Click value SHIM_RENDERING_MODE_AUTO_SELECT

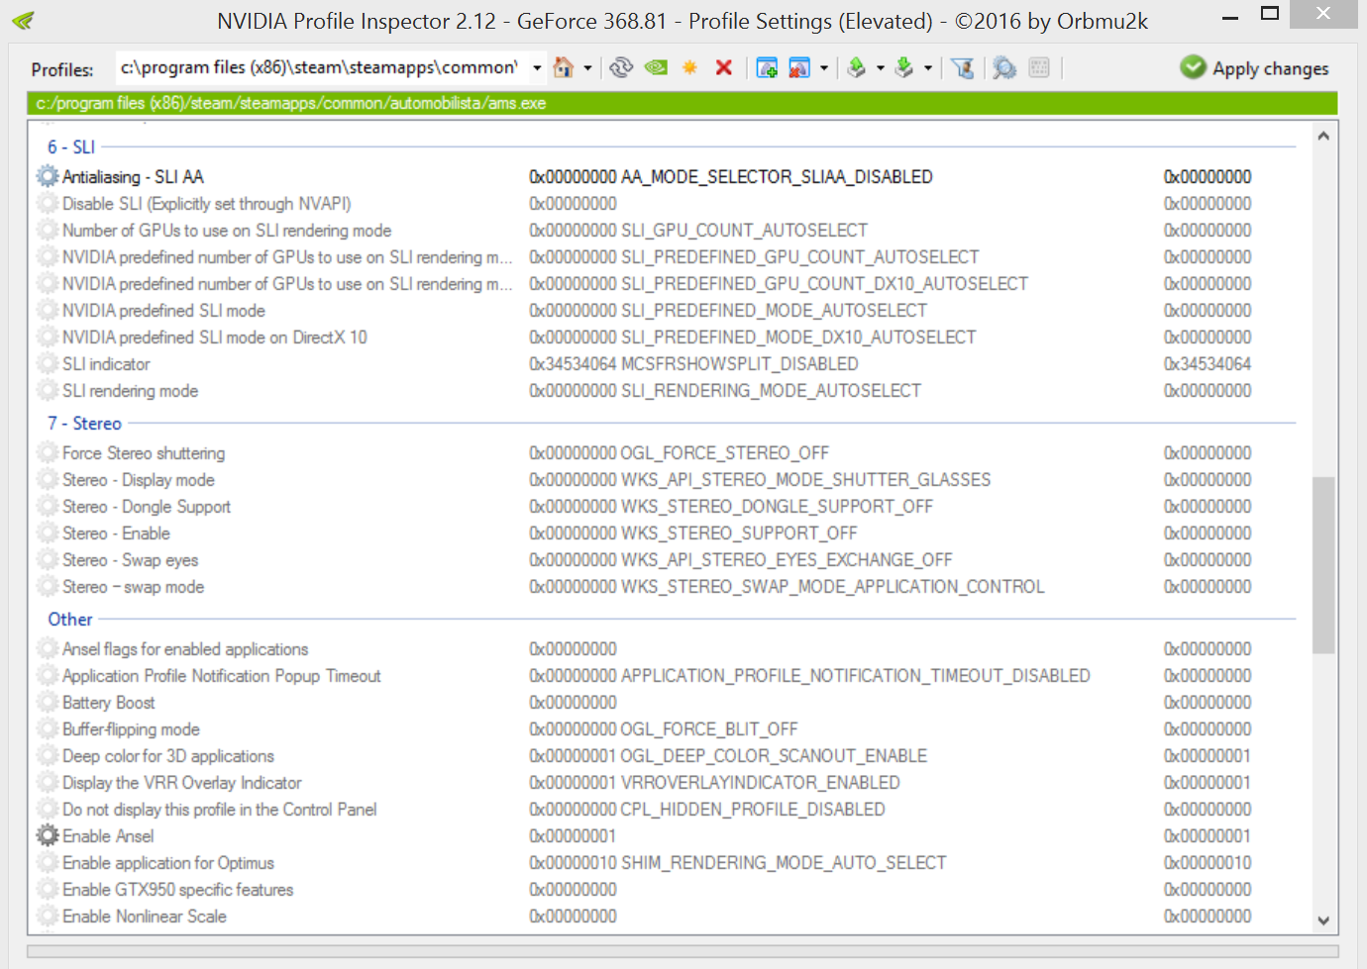coord(784,862)
